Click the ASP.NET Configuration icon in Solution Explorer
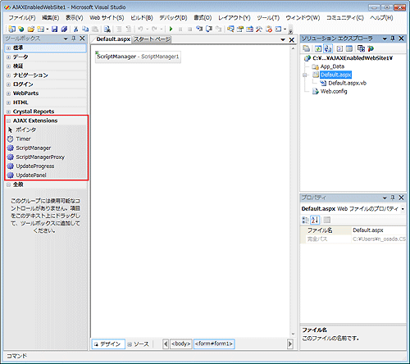The image size is (410, 364). point(371,48)
